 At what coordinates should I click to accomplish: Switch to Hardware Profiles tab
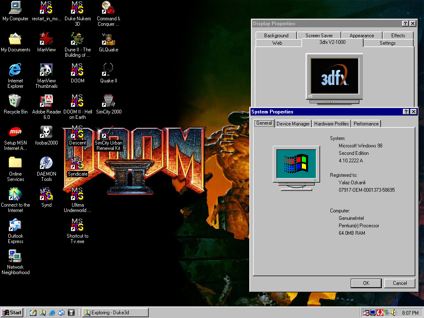pos(331,123)
